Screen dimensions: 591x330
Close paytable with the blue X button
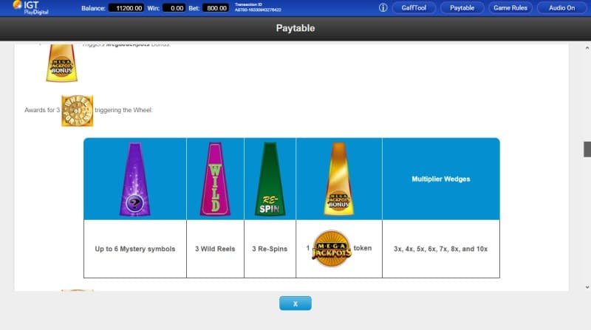pos(295,303)
